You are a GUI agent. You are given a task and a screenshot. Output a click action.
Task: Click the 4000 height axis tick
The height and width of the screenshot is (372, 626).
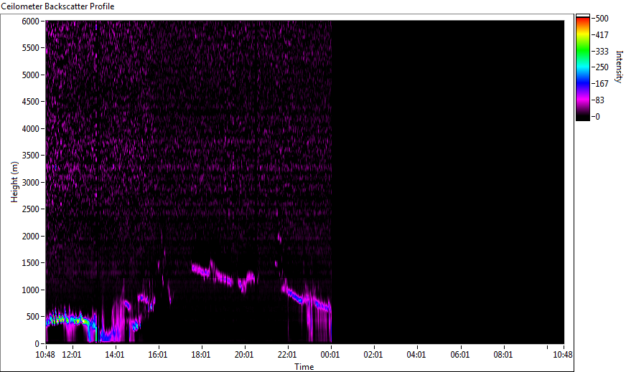pyautogui.click(x=30, y=129)
